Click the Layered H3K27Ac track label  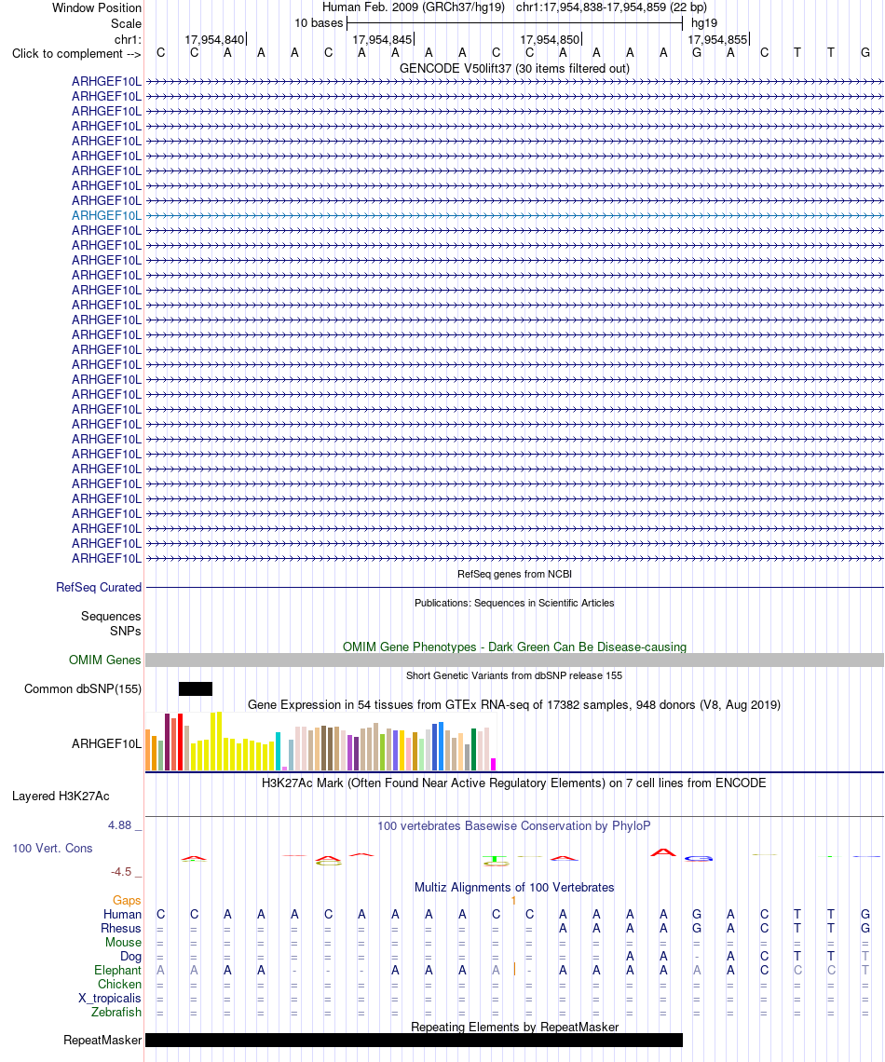coord(61,796)
